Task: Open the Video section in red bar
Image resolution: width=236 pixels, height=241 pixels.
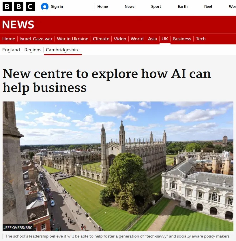Action: click(x=120, y=39)
